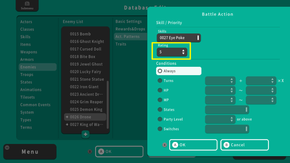Select the MP condition radio
Screen dimensions: 290x163
(x=160, y=100)
